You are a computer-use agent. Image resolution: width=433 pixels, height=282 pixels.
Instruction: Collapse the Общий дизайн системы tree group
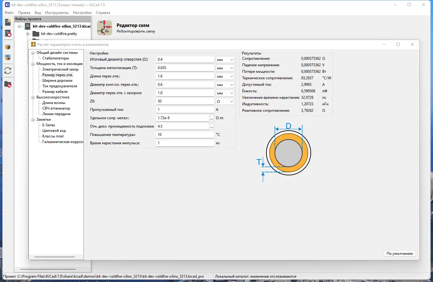click(x=33, y=53)
